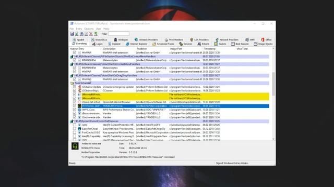334x187 pixels.
Task: Switch to the AppInit tab
Action: coord(78,39)
